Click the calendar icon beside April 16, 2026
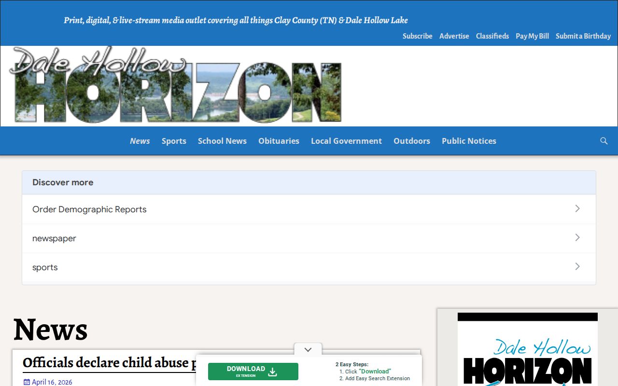Viewport: 618px width, 386px height. pos(27,382)
